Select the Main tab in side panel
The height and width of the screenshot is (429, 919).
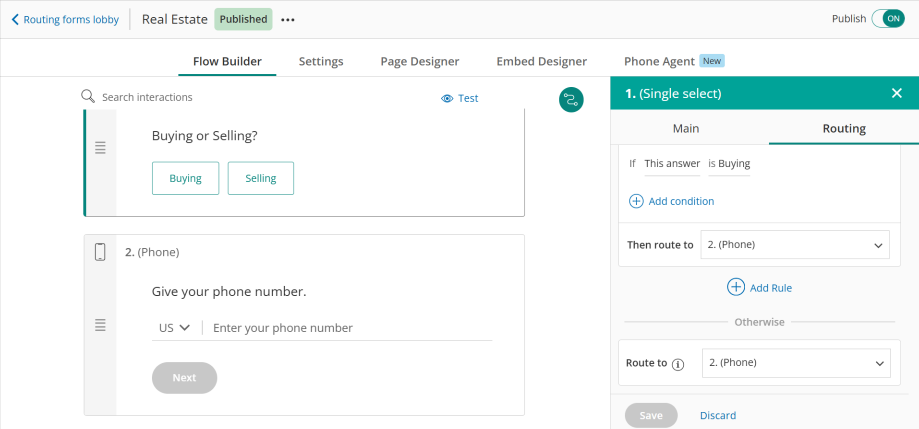point(686,128)
